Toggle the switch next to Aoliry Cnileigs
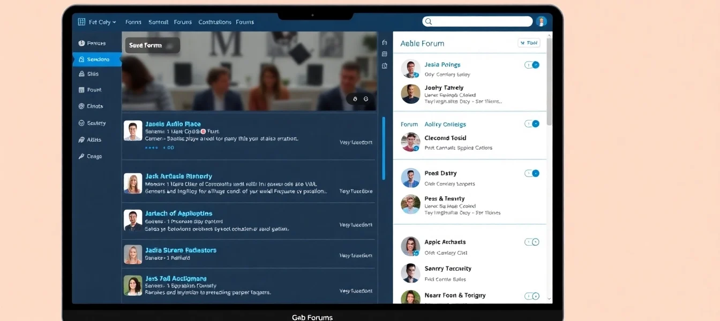Image resolution: width=720 pixels, height=321 pixels. [x=532, y=124]
